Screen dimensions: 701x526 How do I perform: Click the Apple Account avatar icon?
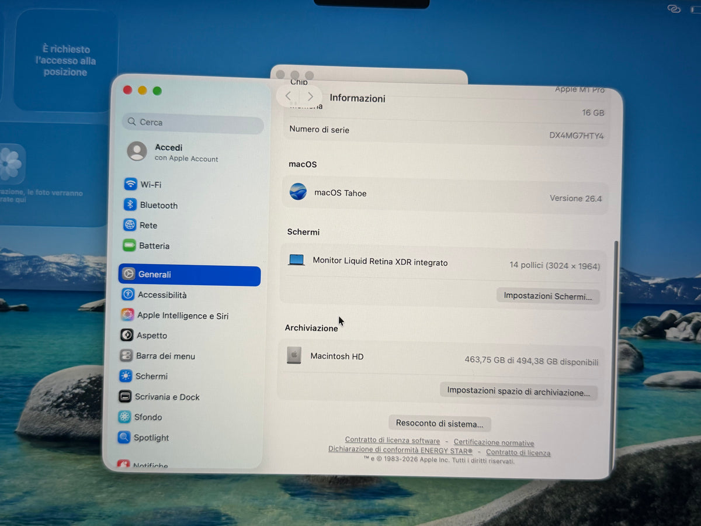point(137,151)
